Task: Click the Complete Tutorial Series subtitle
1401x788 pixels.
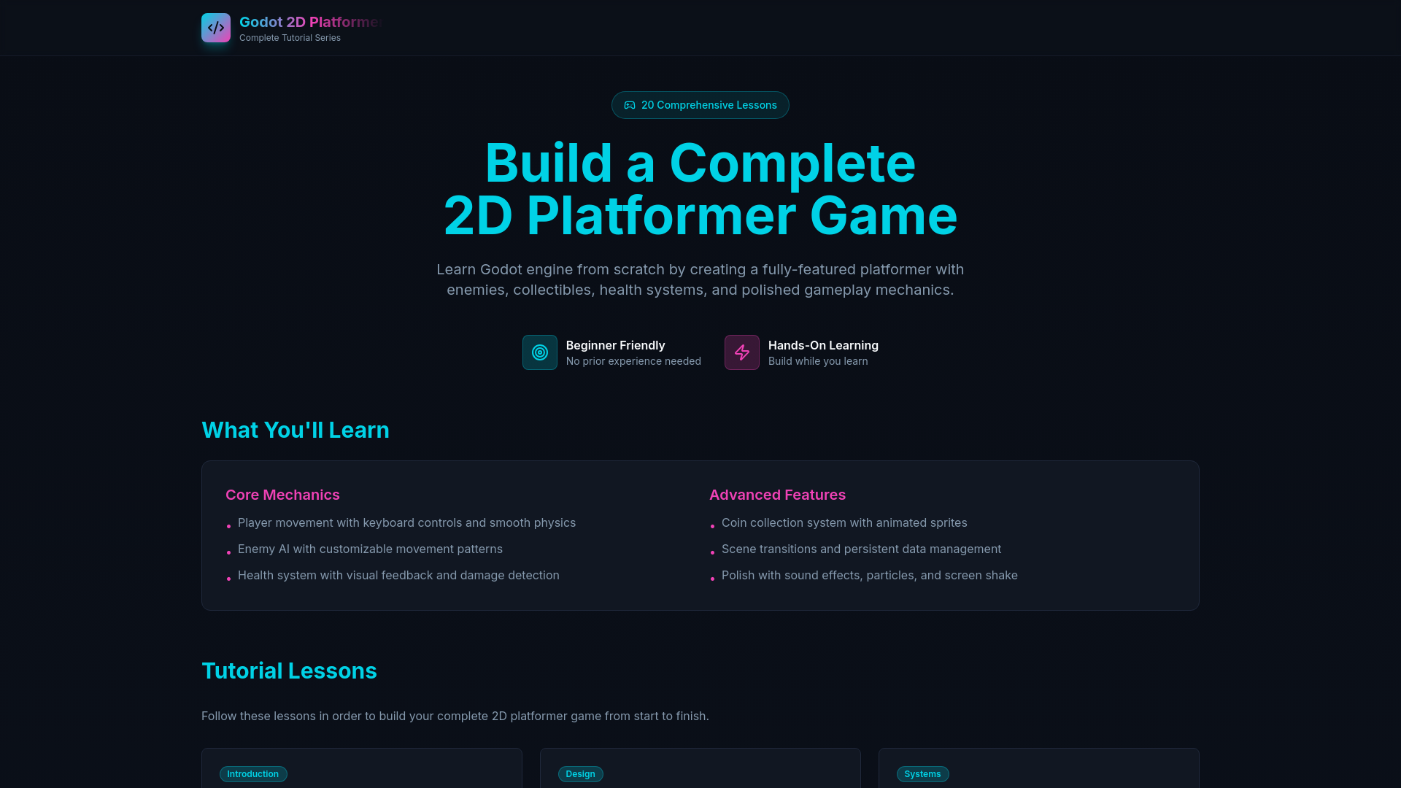Action: click(x=290, y=37)
